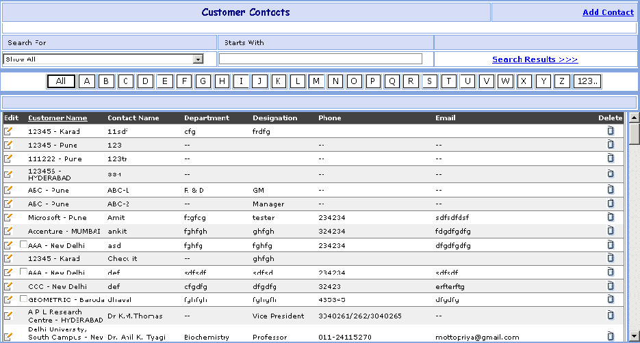Click the Starts With text field
Screen dimensions: 640x343
tap(320, 59)
